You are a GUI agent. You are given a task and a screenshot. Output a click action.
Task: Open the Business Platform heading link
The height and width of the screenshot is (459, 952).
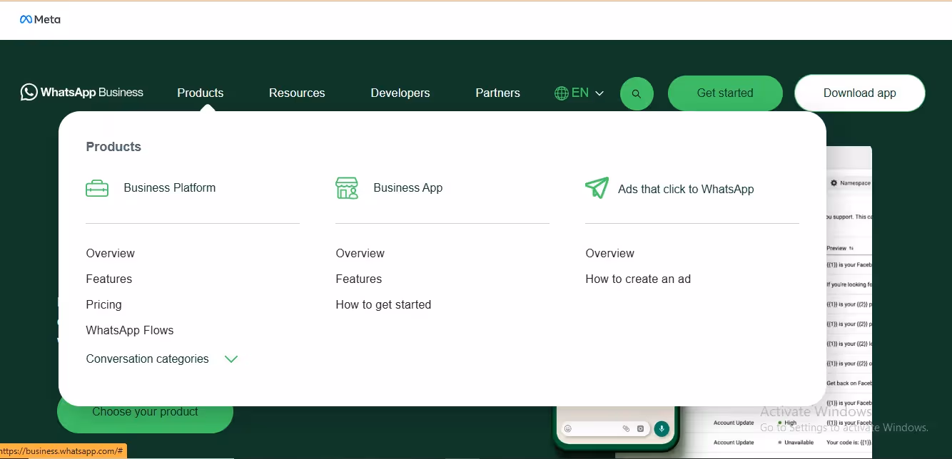(x=170, y=187)
